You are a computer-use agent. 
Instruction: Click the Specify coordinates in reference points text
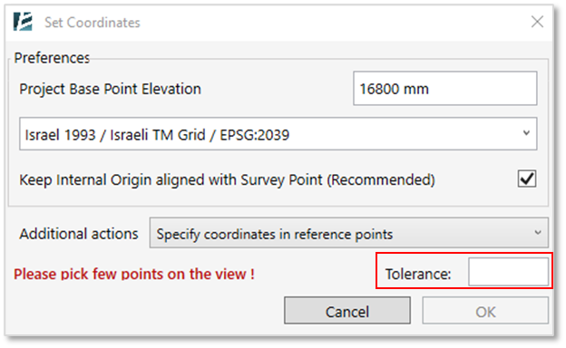(x=274, y=235)
